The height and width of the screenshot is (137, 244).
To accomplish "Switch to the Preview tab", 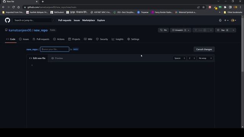I will (57, 58).
